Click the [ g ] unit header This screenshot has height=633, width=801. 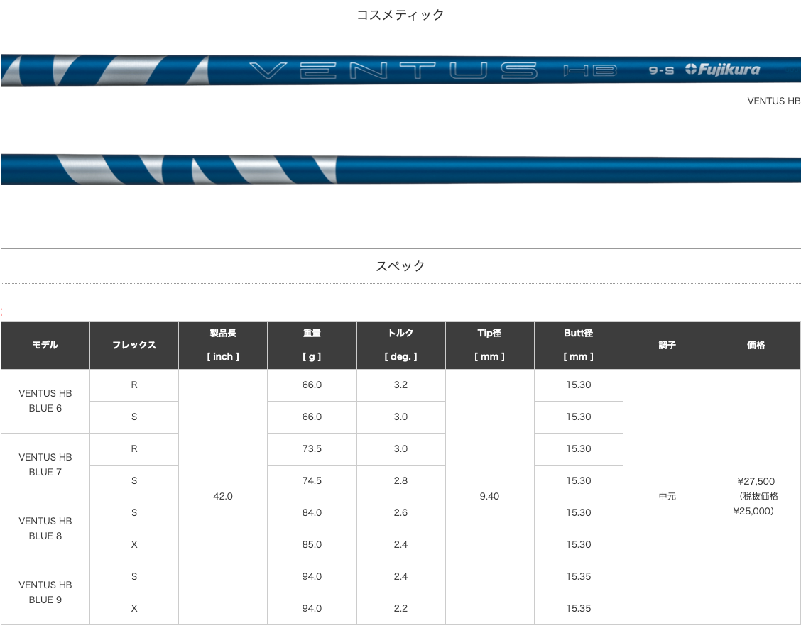point(312,357)
